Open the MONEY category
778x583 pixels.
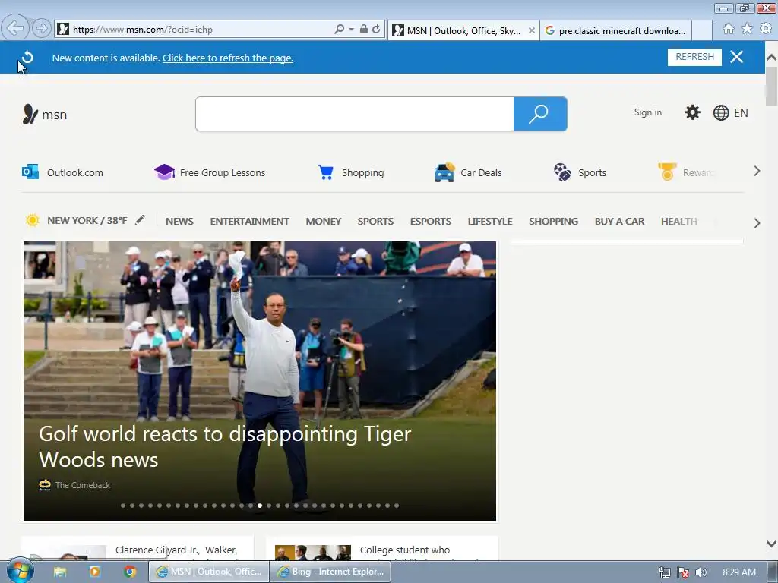(x=324, y=221)
